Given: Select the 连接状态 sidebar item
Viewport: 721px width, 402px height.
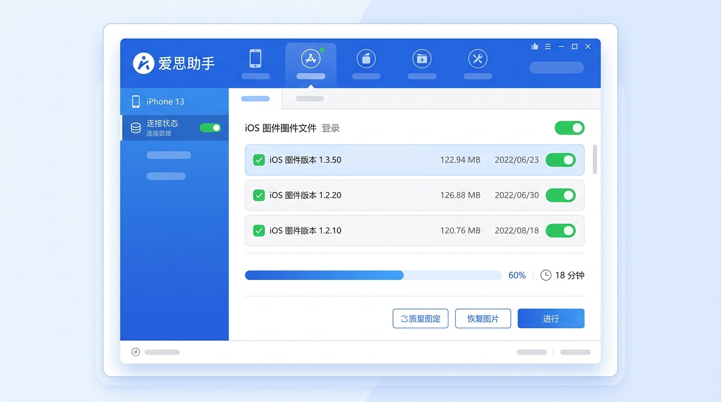Looking at the screenshot, I should click(174, 128).
